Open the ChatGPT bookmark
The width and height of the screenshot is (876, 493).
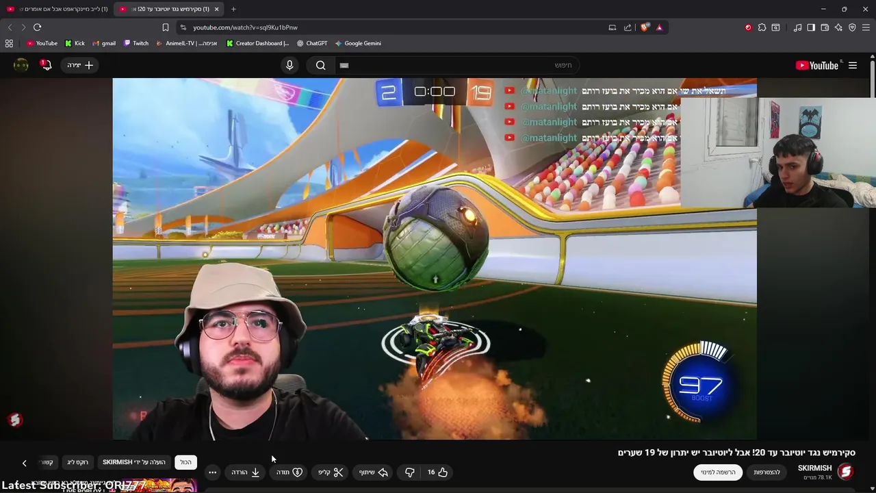[x=312, y=43]
